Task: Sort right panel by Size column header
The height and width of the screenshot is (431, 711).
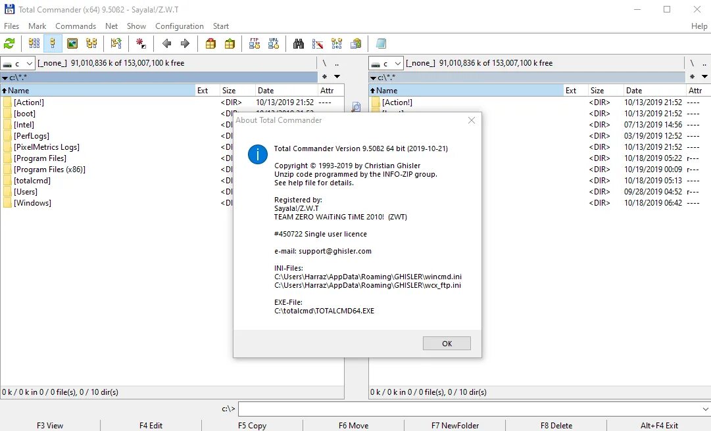Action: pyautogui.click(x=605, y=90)
